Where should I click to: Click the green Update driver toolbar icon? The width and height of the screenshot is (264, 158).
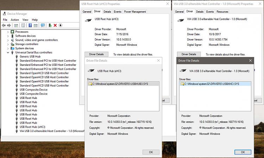click(50, 25)
